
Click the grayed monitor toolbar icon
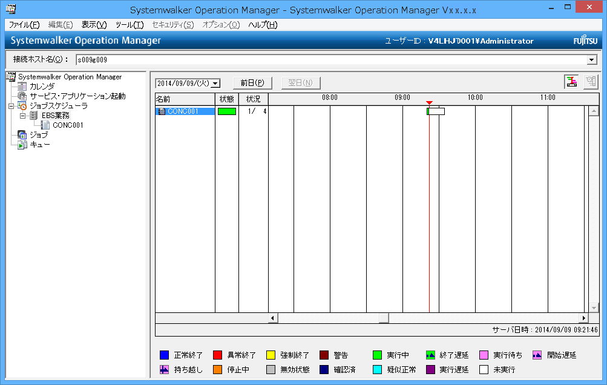(x=591, y=81)
